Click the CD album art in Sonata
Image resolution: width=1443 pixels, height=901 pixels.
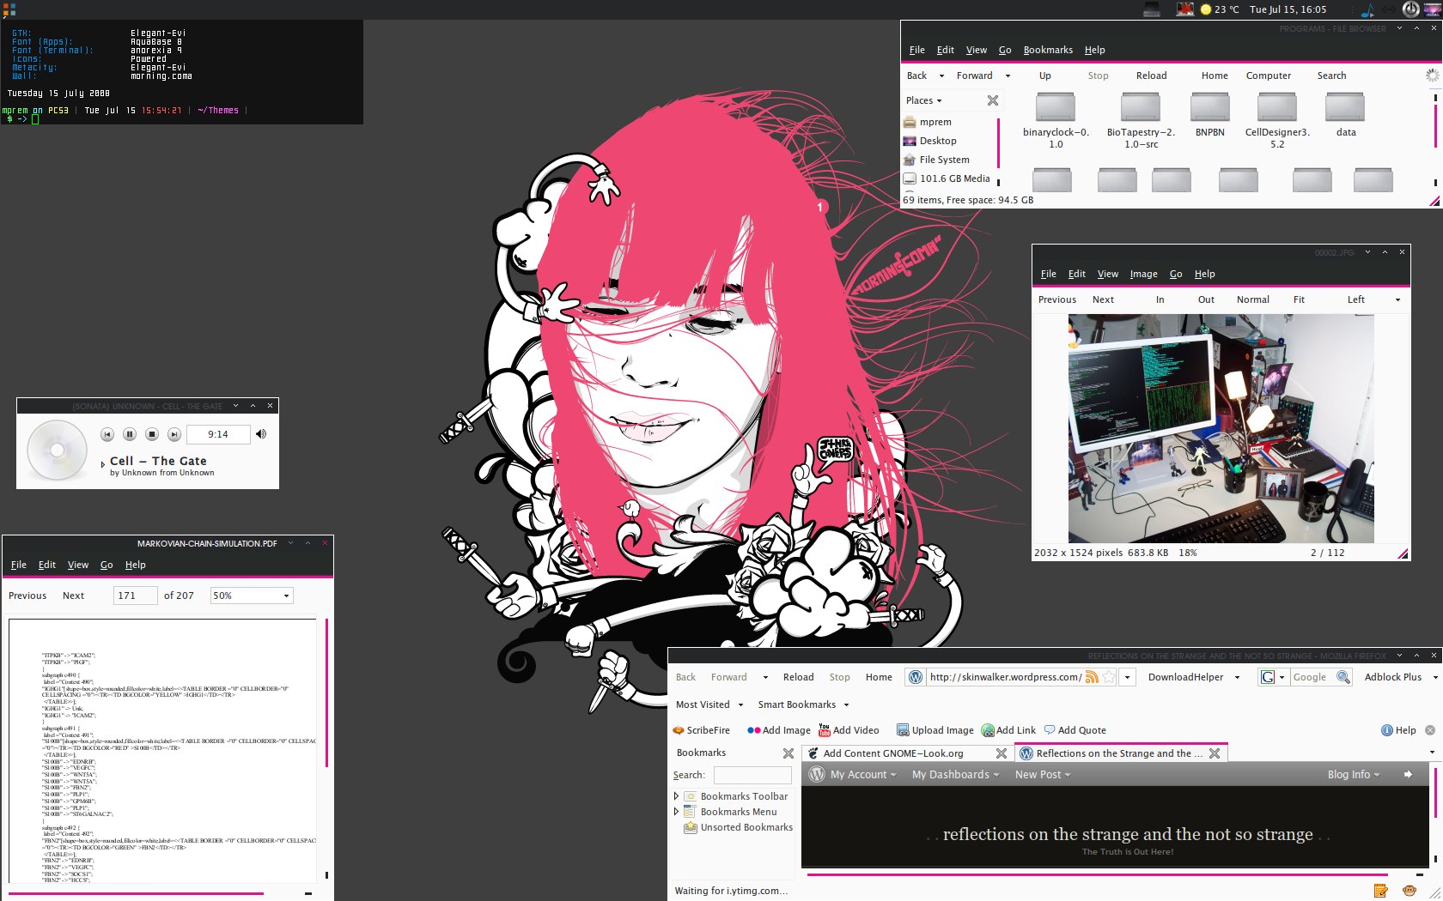click(57, 450)
